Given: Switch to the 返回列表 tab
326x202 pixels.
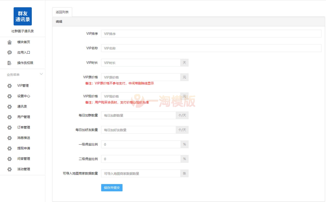Looking at the screenshot, I should tap(62, 12).
